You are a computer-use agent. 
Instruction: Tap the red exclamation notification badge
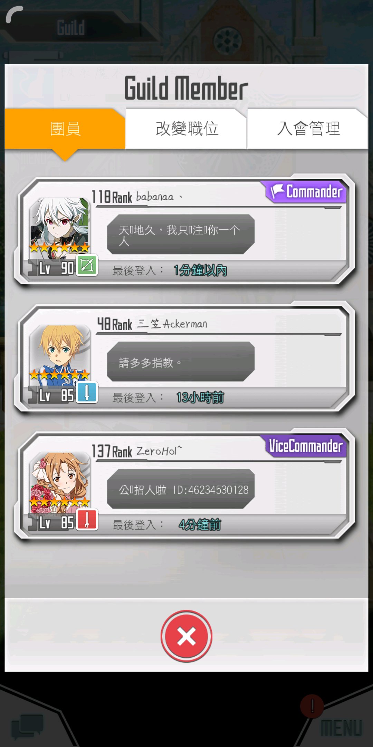pyautogui.click(x=312, y=706)
